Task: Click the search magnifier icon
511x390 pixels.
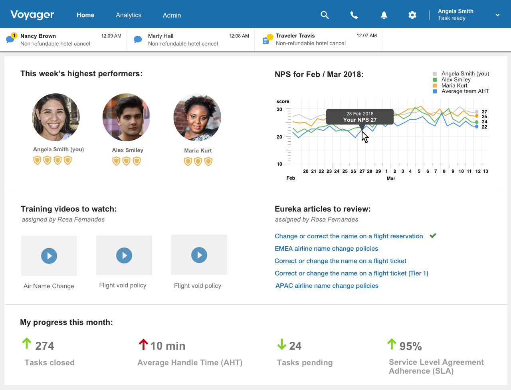Action: tap(325, 15)
